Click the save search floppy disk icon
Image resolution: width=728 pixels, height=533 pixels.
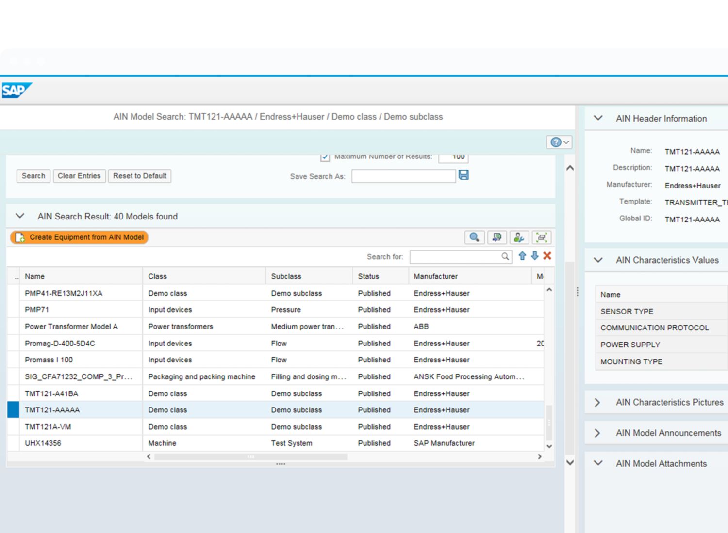pos(463,175)
